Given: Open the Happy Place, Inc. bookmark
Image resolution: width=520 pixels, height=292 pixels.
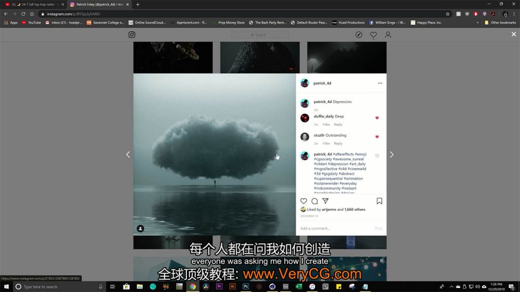Looking at the screenshot, I should tap(426, 22).
